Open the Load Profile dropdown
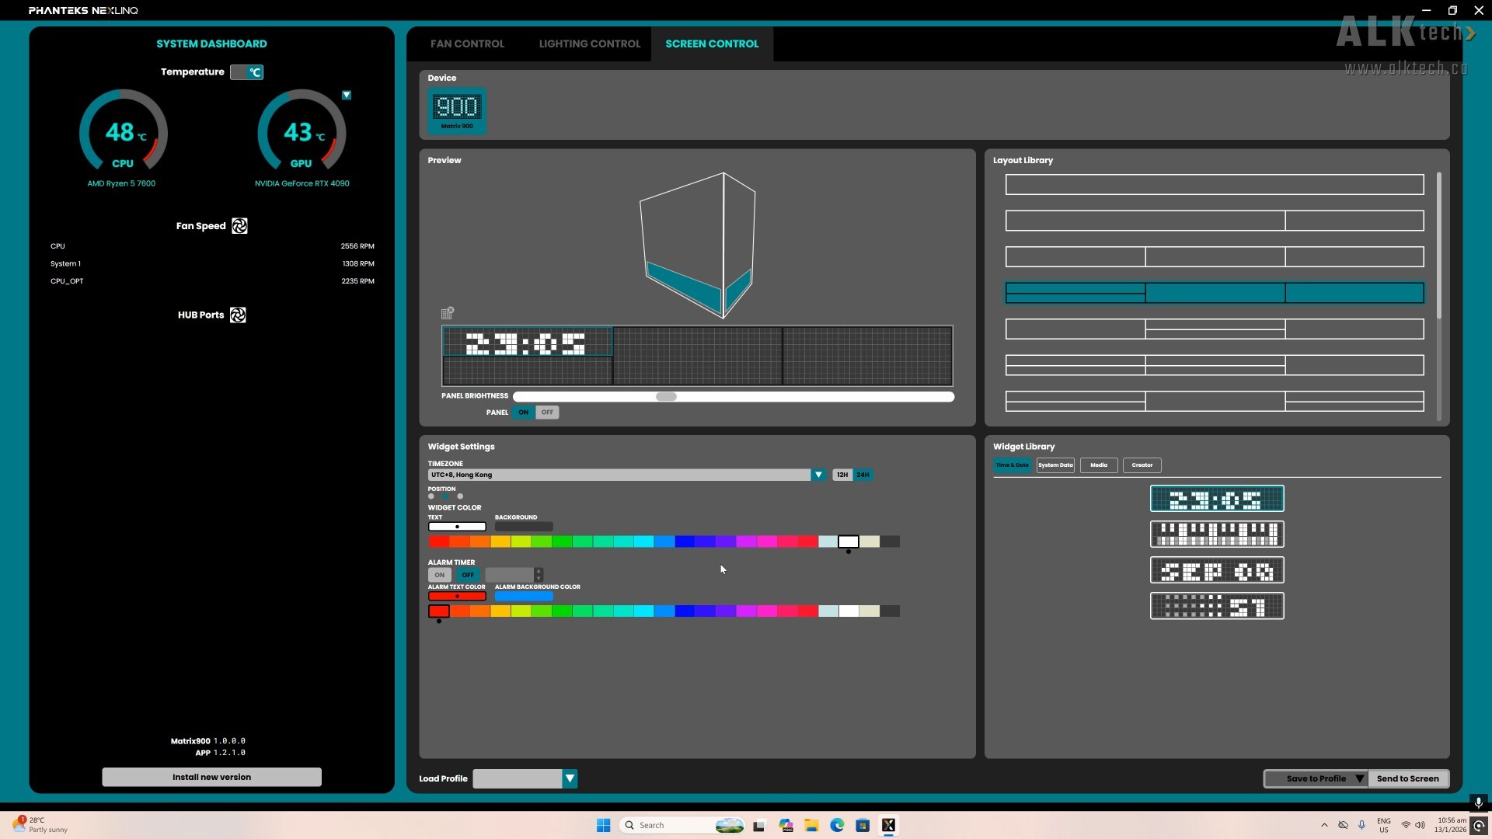Image resolution: width=1492 pixels, height=839 pixels. point(570,778)
